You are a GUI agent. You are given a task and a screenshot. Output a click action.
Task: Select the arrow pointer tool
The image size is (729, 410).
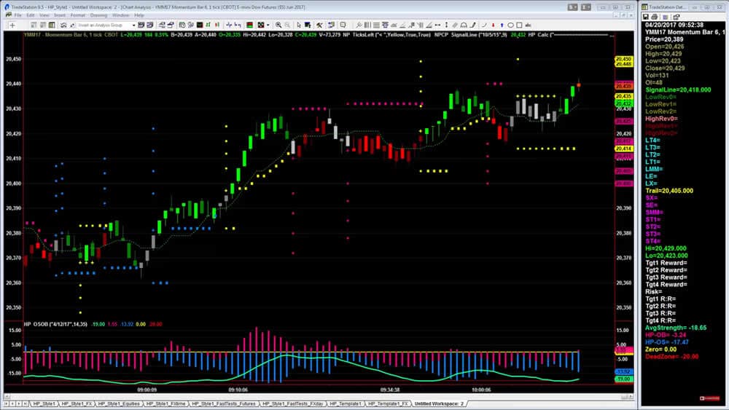(299, 25)
